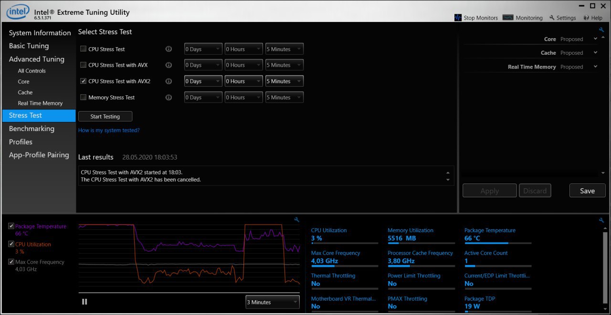The height and width of the screenshot is (315, 611).
Task: Click Memory Utilization 5516 MB tile
Action: point(421,235)
